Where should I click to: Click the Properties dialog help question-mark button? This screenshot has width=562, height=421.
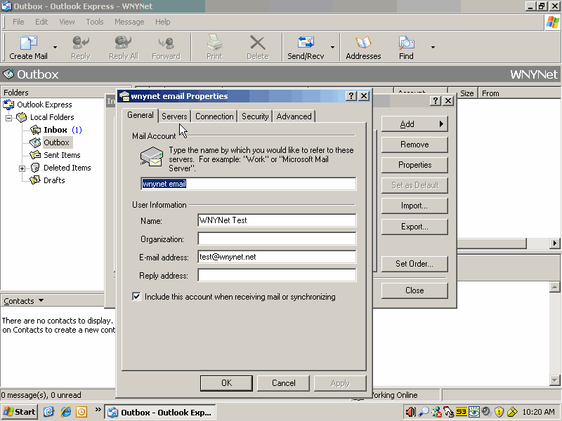351,96
